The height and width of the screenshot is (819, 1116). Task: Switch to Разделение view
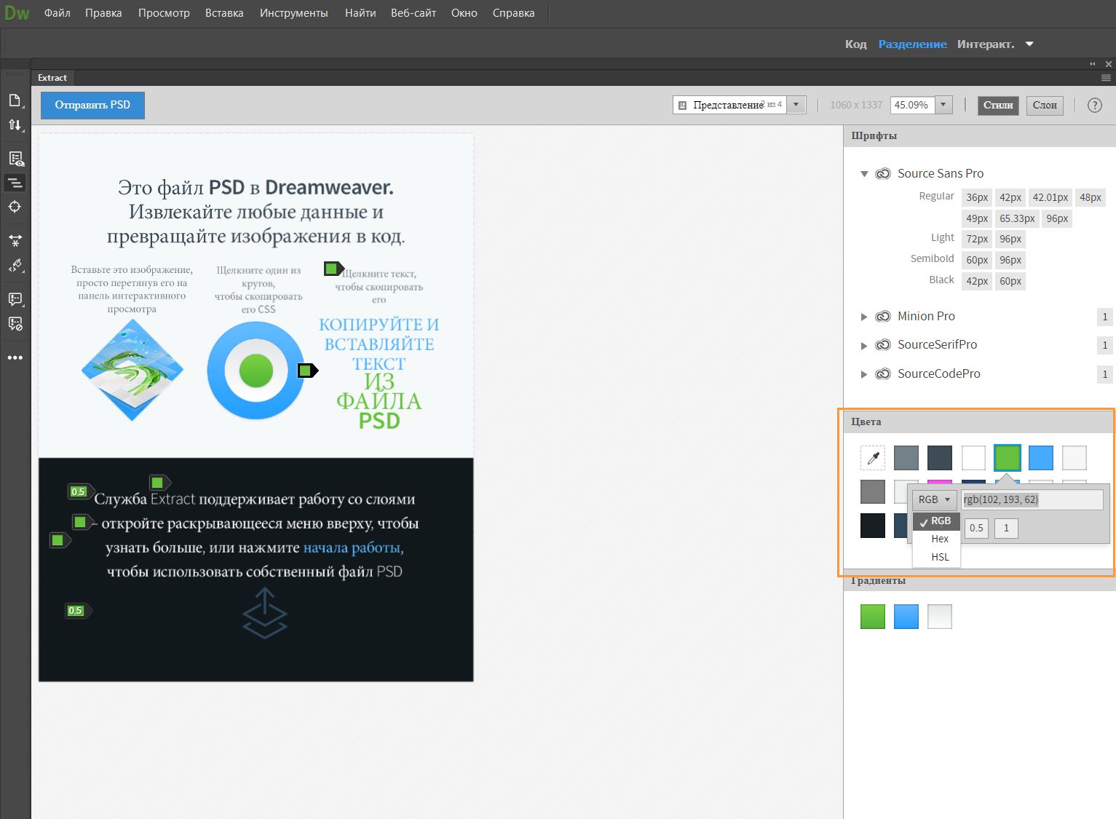[912, 44]
